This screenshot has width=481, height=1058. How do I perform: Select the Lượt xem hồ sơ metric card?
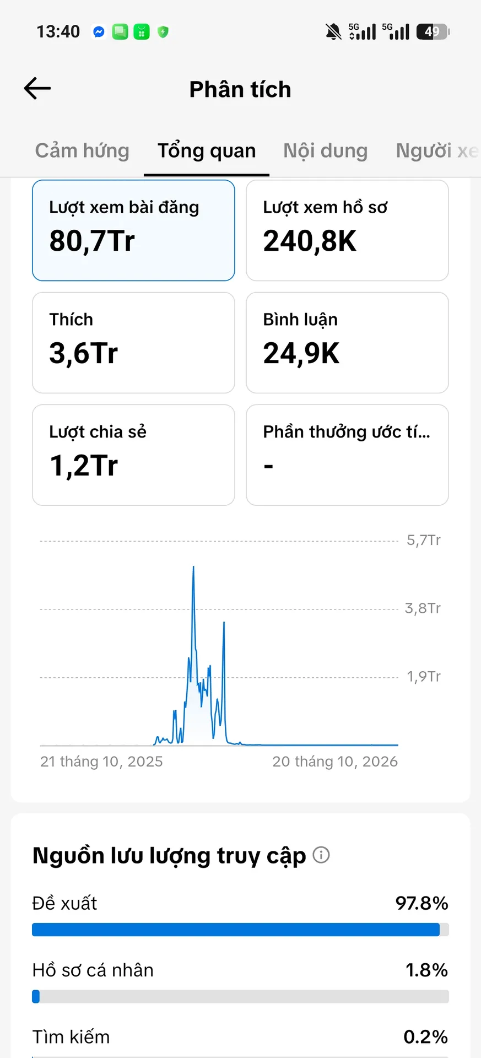coord(347,230)
